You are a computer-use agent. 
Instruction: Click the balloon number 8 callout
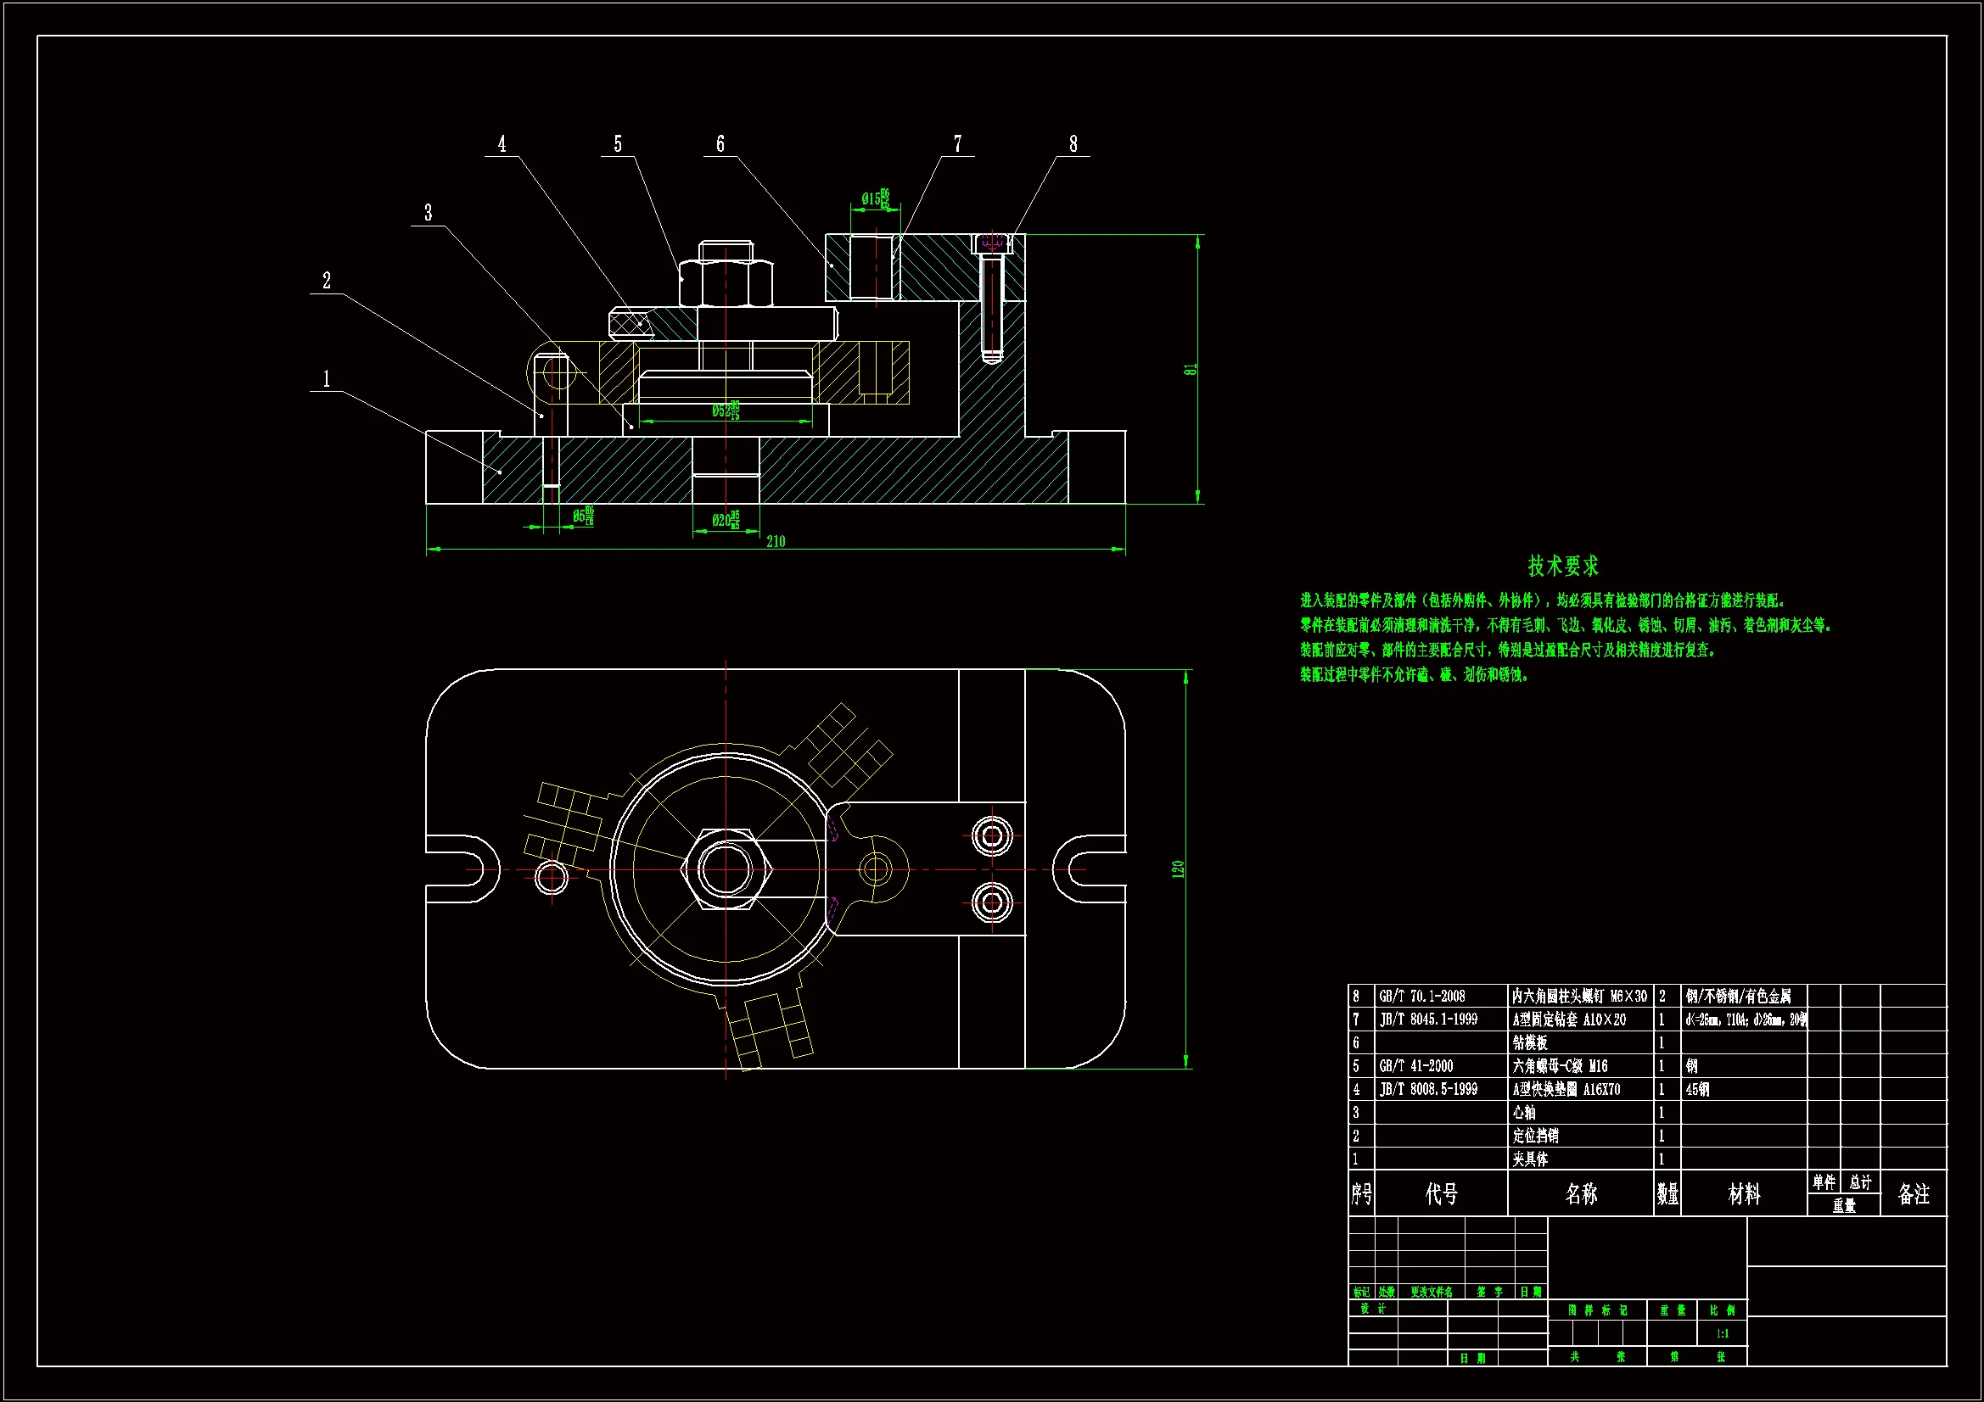pyautogui.click(x=1073, y=143)
